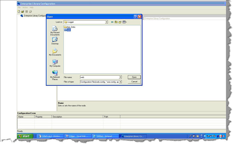Click the New Application toolbar icon
This screenshot has height=144, width=233.
click(x=19, y=11)
